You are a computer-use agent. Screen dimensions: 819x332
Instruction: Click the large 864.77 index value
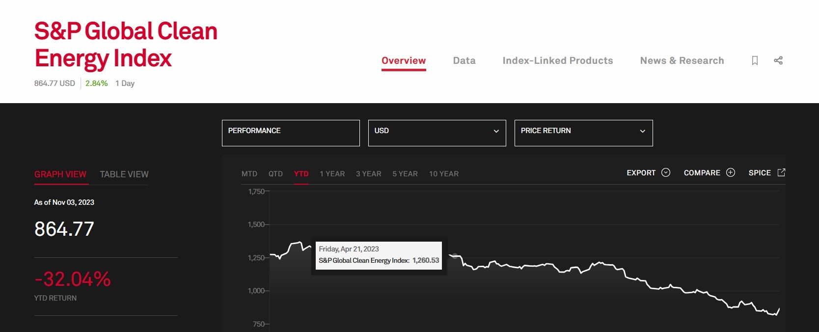64,229
